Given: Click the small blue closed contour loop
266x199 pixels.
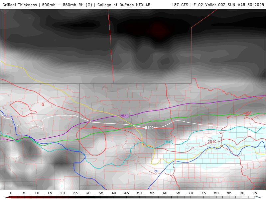Looking at the screenshot, I should click(156, 171).
